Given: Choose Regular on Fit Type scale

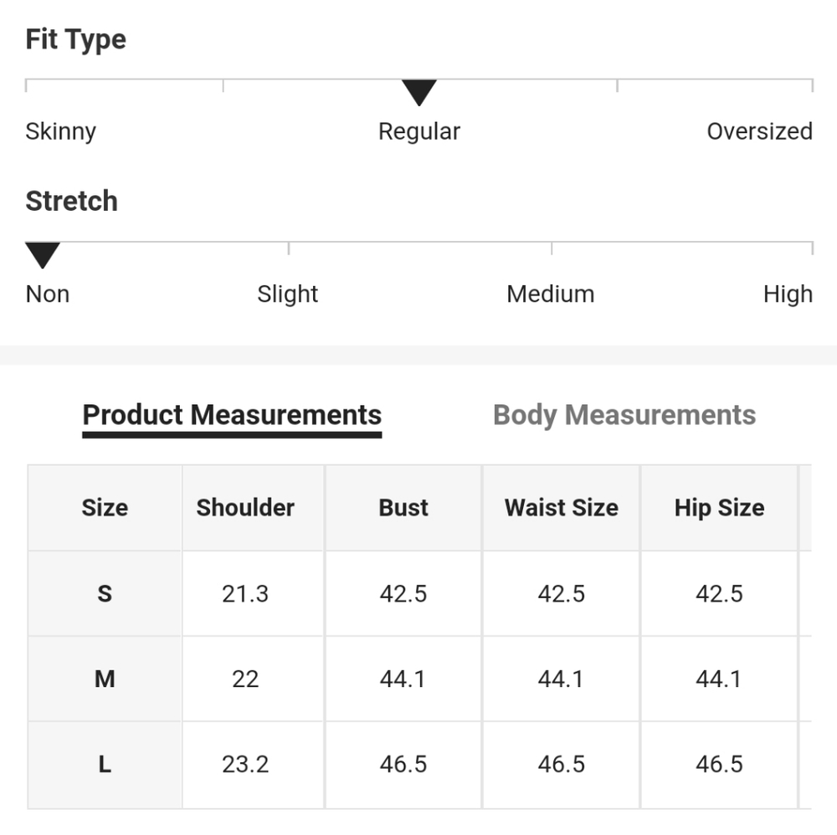Looking at the screenshot, I should pos(419,131).
